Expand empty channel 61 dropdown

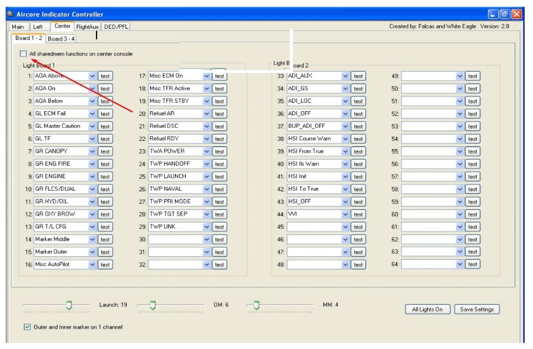point(460,227)
